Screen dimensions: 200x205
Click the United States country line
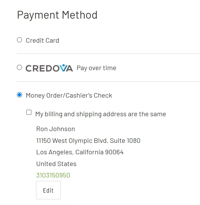[x=56, y=164]
